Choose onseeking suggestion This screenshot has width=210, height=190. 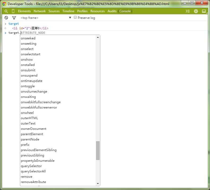(x=28, y=44)
